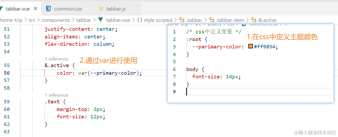The height and width of the screenshot is (137, 338).
Task: Click the Vue logo in the breadcrumb bar
Action: coord(101,20)
